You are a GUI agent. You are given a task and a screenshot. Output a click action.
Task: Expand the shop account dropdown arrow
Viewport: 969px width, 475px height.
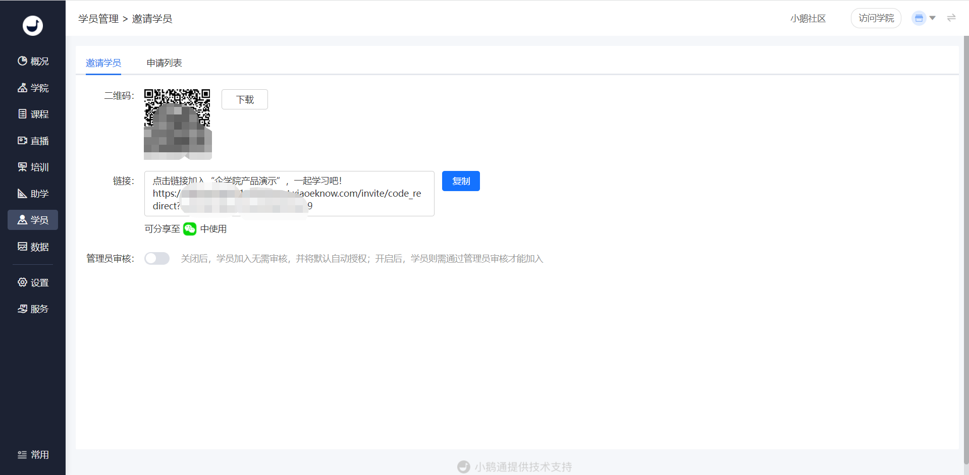[933, 18]
